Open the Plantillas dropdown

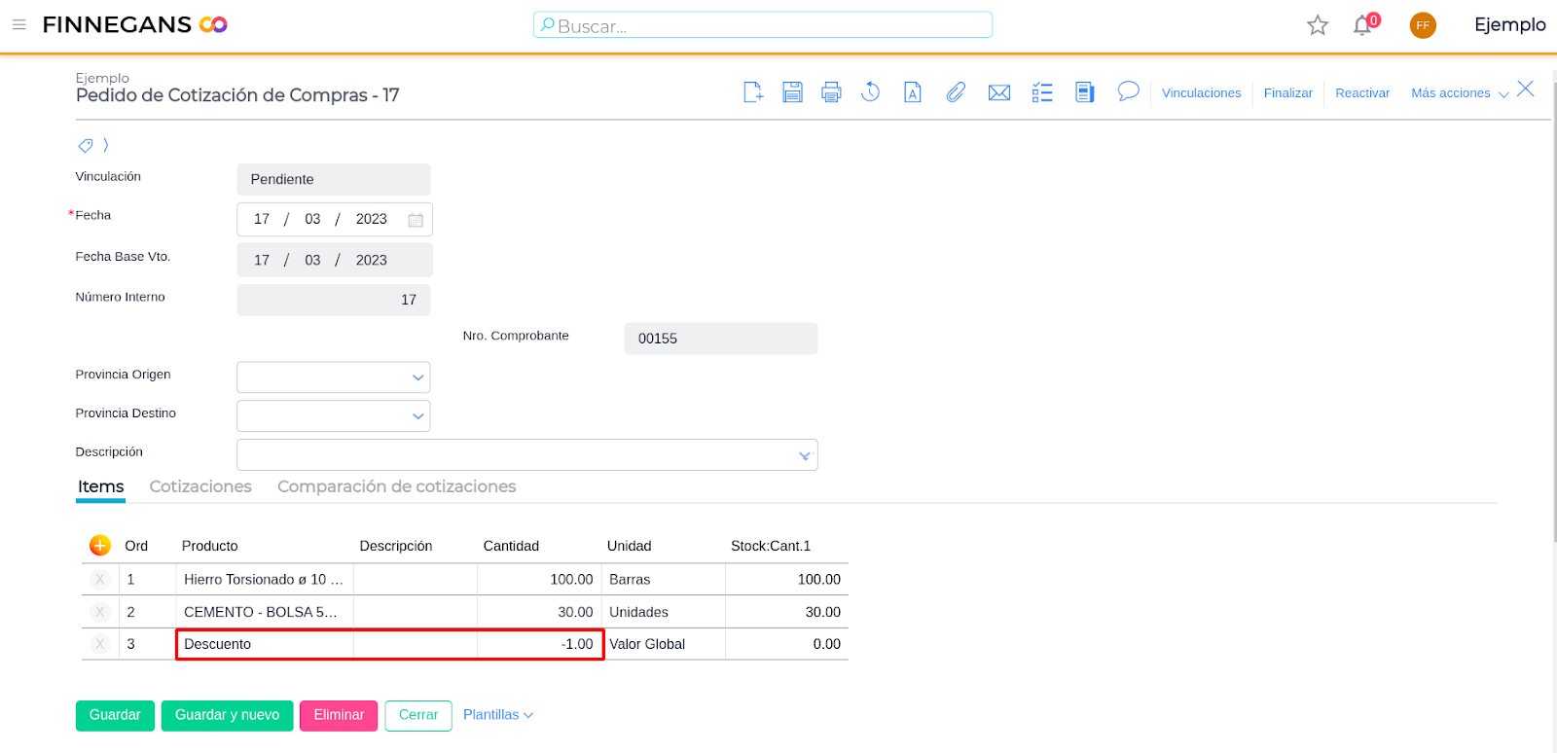[497, 715]
